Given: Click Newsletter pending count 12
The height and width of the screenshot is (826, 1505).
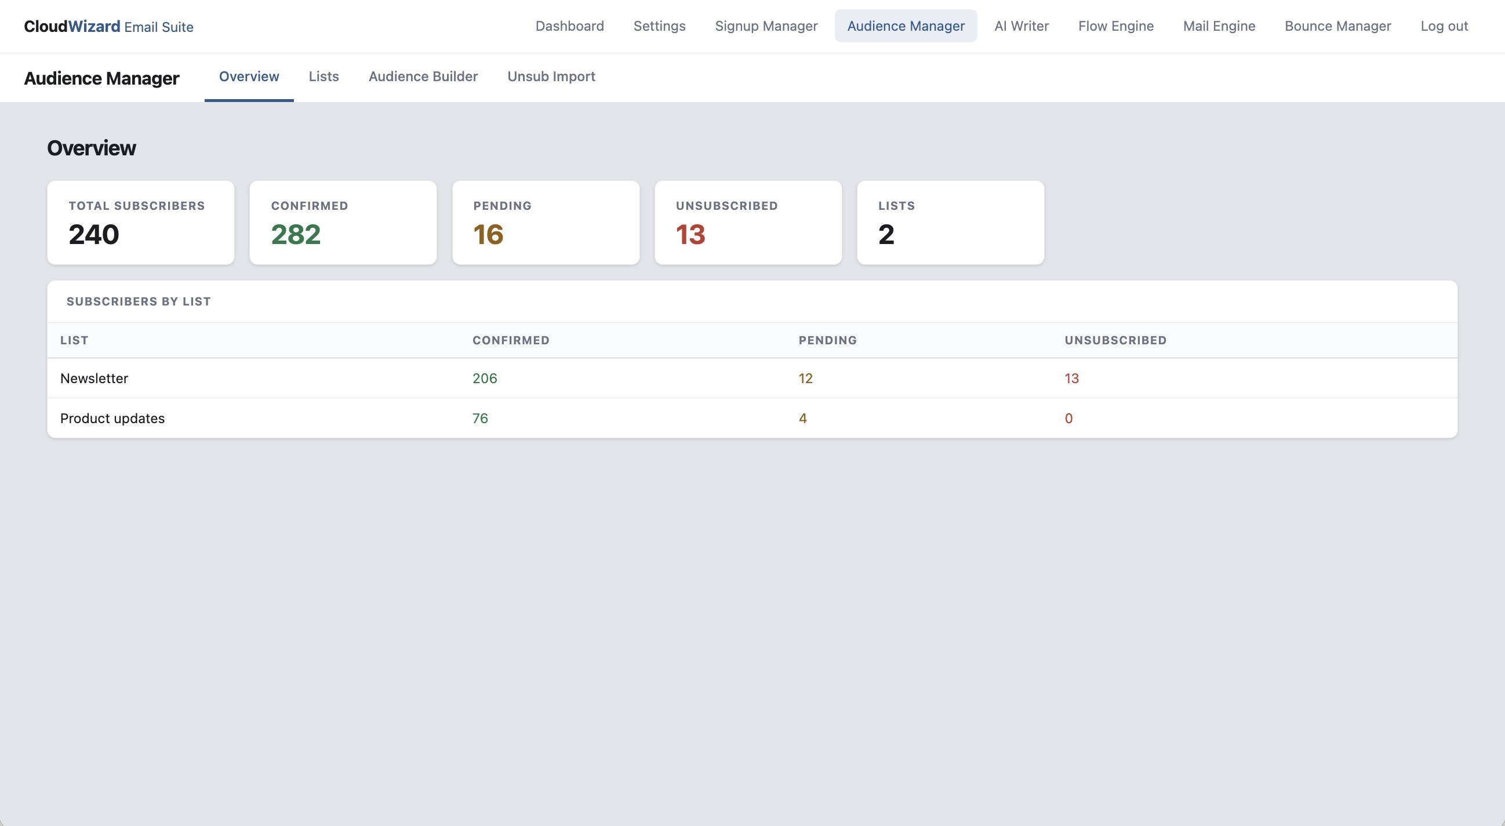Looking at the screenshot, I should point(805,379).
